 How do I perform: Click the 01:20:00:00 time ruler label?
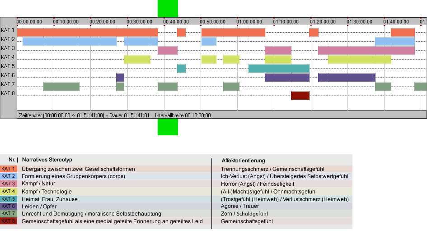point(323,22)
